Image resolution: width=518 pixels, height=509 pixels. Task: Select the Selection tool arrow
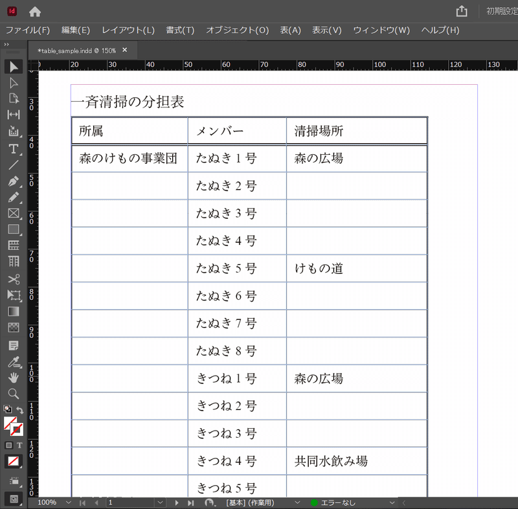click(14, 67)
